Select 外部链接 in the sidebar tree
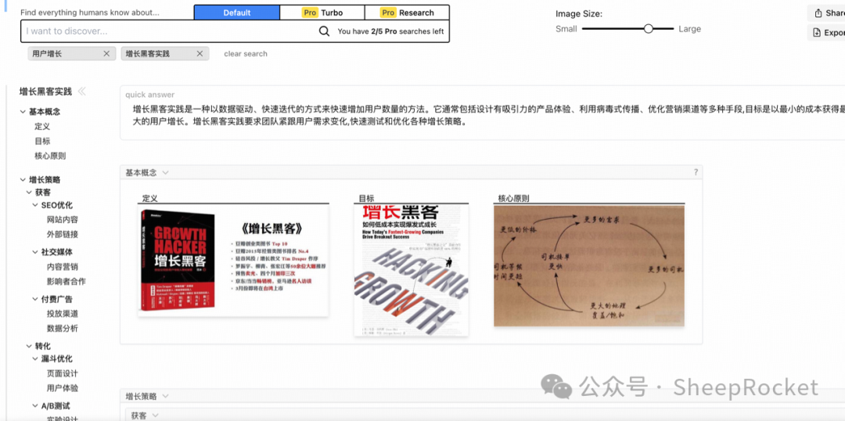845x421 pixels. click(63, 234)
